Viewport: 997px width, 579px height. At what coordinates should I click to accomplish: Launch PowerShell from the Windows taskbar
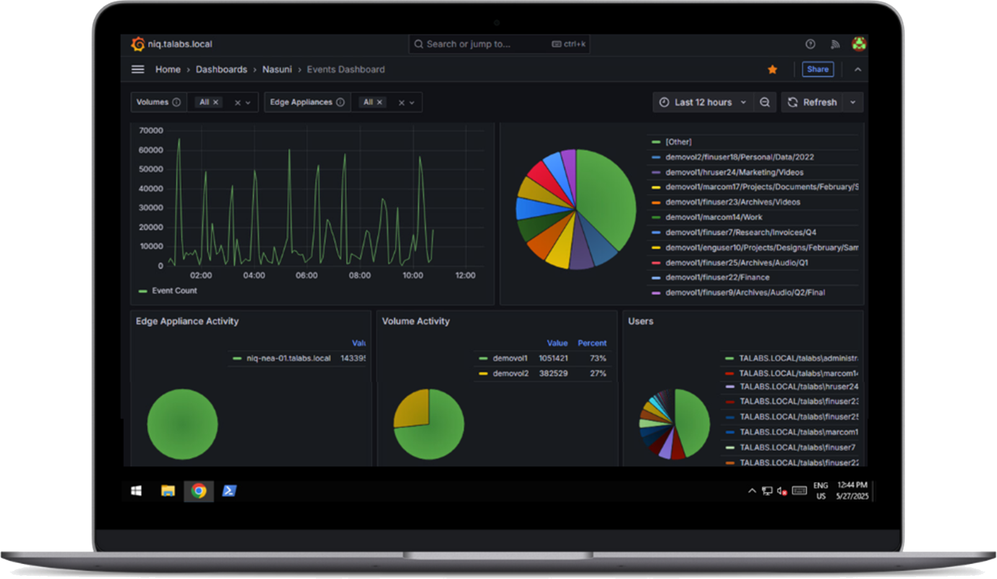pos(229,491)
